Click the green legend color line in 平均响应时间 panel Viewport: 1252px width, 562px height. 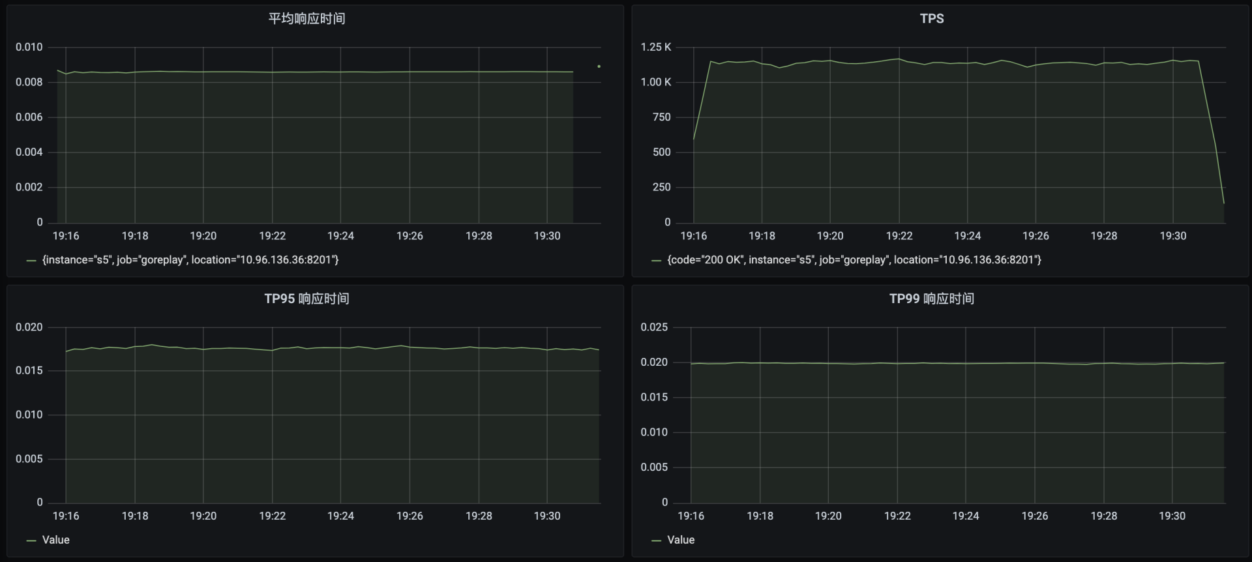click(31, 260)
